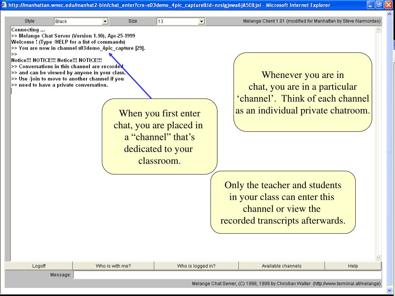Viewport: 395px width, 296px height.
Task: Show the Available channels list
Action: point(282,266)
